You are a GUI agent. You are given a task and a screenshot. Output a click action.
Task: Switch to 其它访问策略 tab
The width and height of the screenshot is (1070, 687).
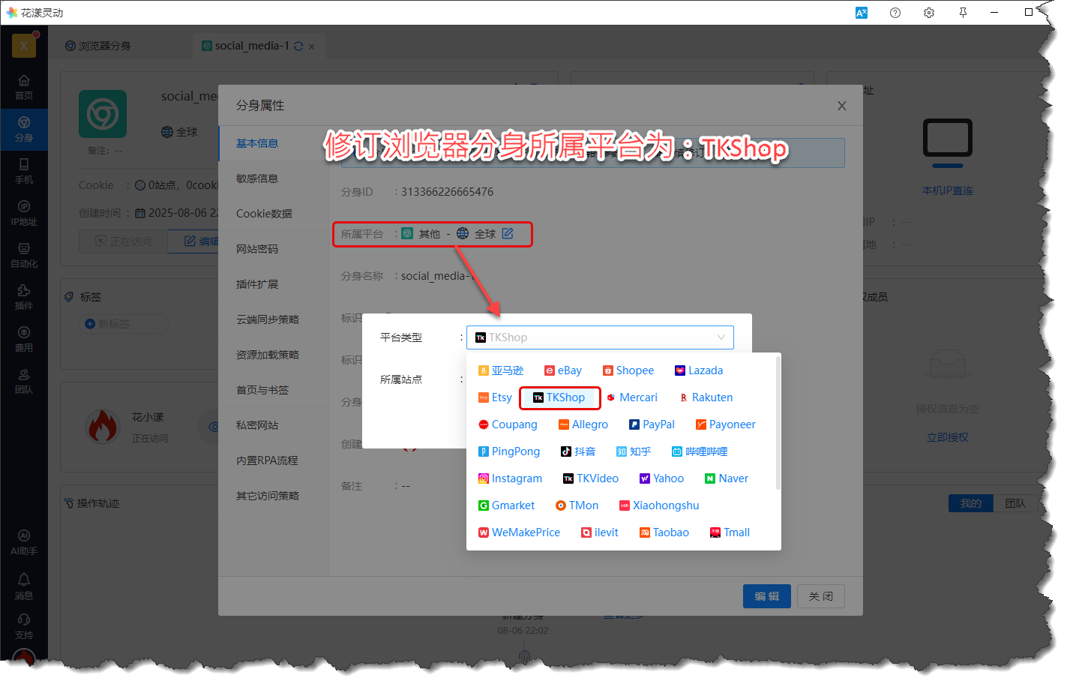tap(268, 496)
